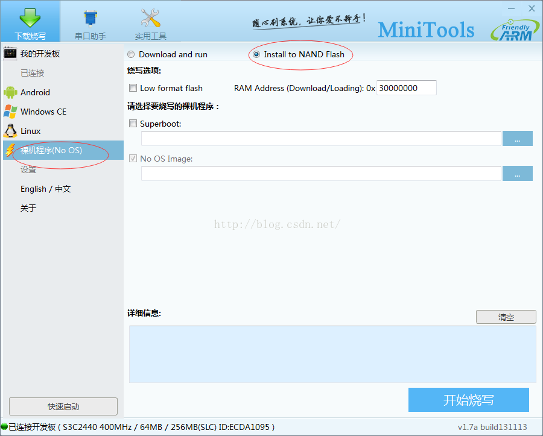
Task: Select 裸机程序(No OS) in the sidebar
Action: pos(63,150)
